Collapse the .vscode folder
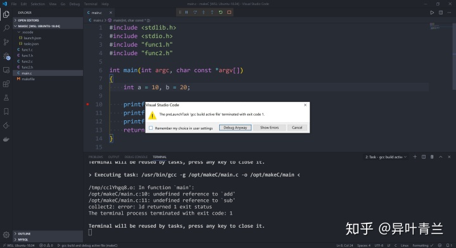 tap(48, 32)
